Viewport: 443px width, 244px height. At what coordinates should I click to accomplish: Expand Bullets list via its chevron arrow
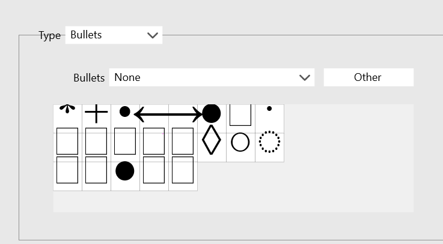[x=304, y=78]
